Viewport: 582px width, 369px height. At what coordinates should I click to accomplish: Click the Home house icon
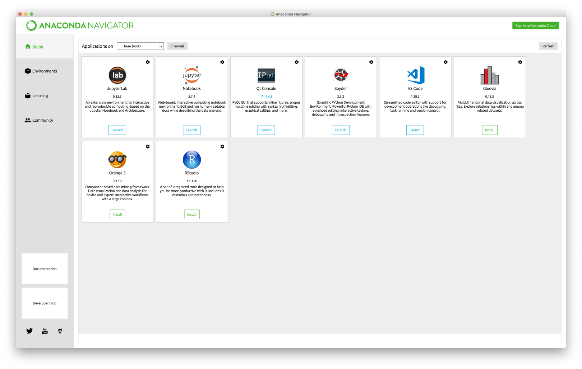pos(28,46)
